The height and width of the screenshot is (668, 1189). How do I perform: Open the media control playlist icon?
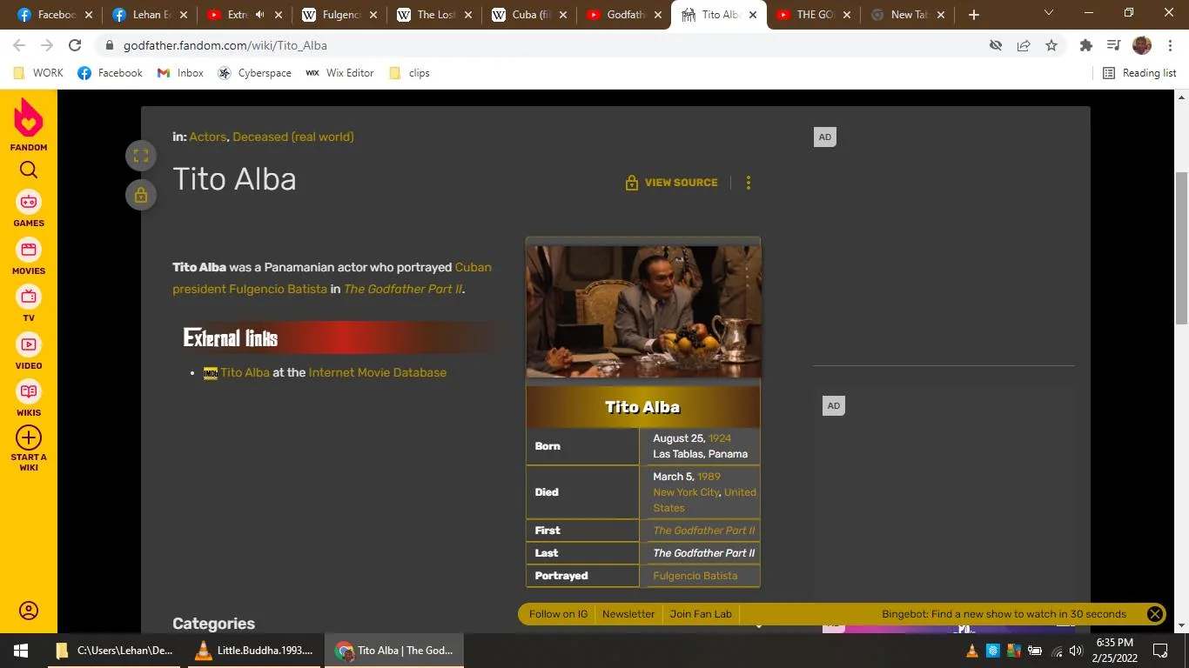pyautogui.click(x=1113, y=45)
